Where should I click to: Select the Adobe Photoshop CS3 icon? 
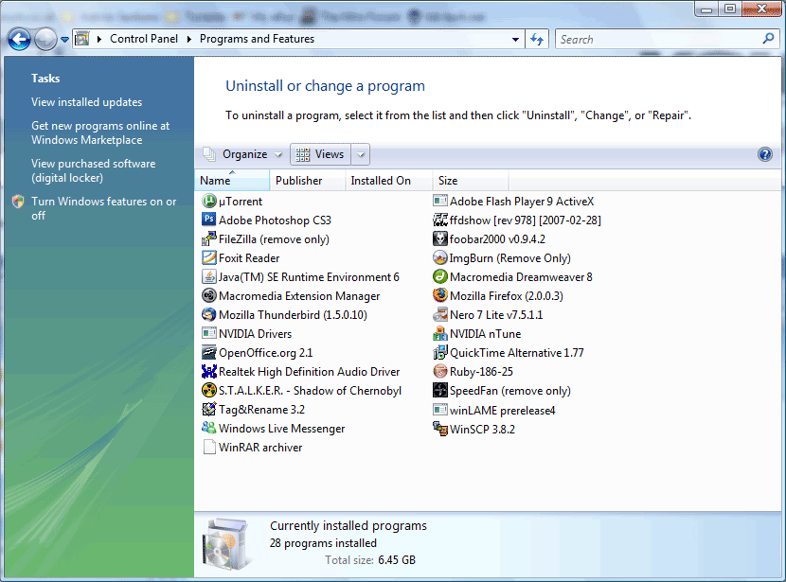(x=208, y=220)
